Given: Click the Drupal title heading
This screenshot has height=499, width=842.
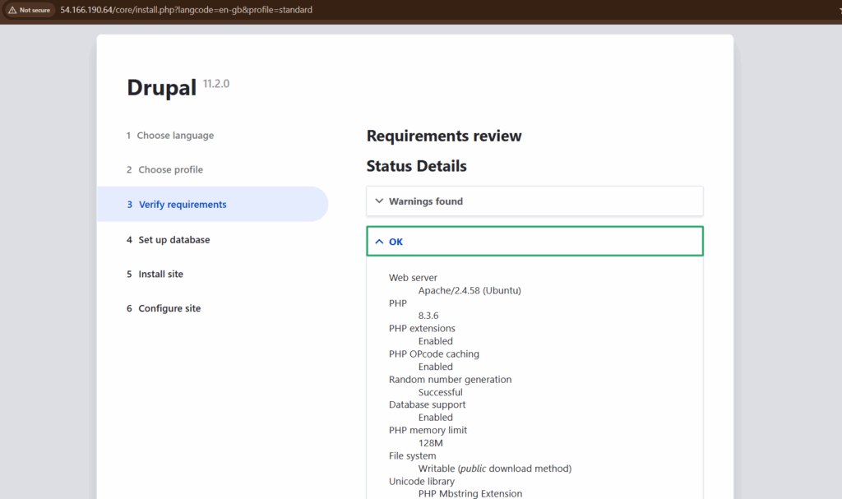Looking at the screenshot, I should [162, 88].
